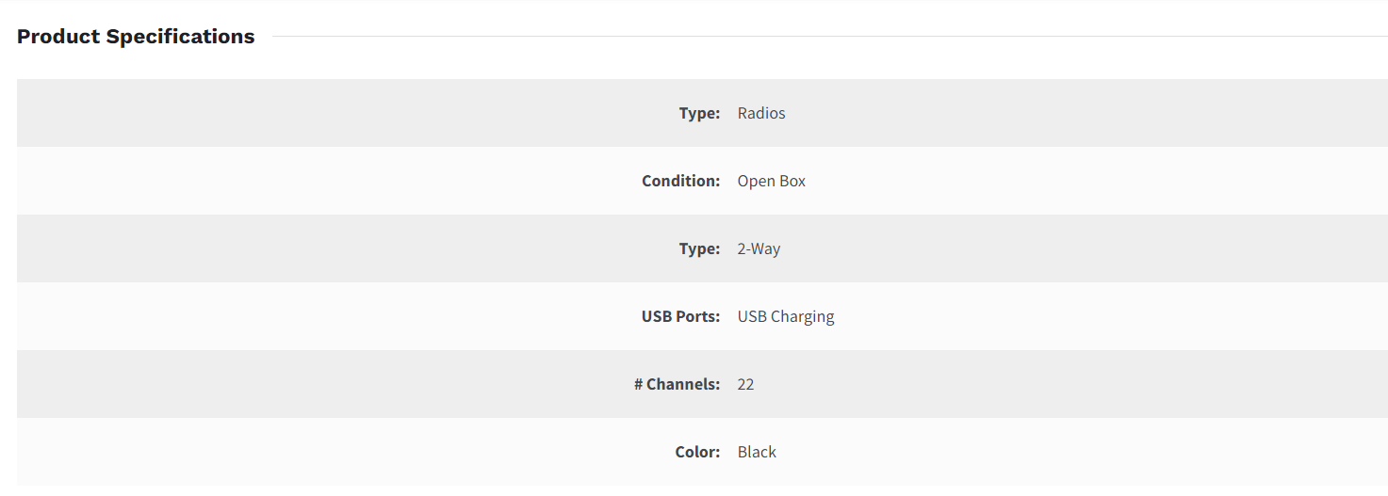Click the Type label beside 2-Way
This screenshot has width=1388, height=496.
699,248
